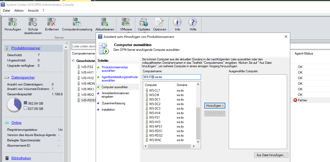This screenshot has width=330, height=162.
Task: Close the wizard dialog window
Action: pyautogui.click(x=286, y=37)
